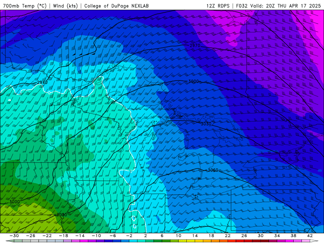Click the -26 colorbar scale label

pyautogui.click(x=31, y=236)
